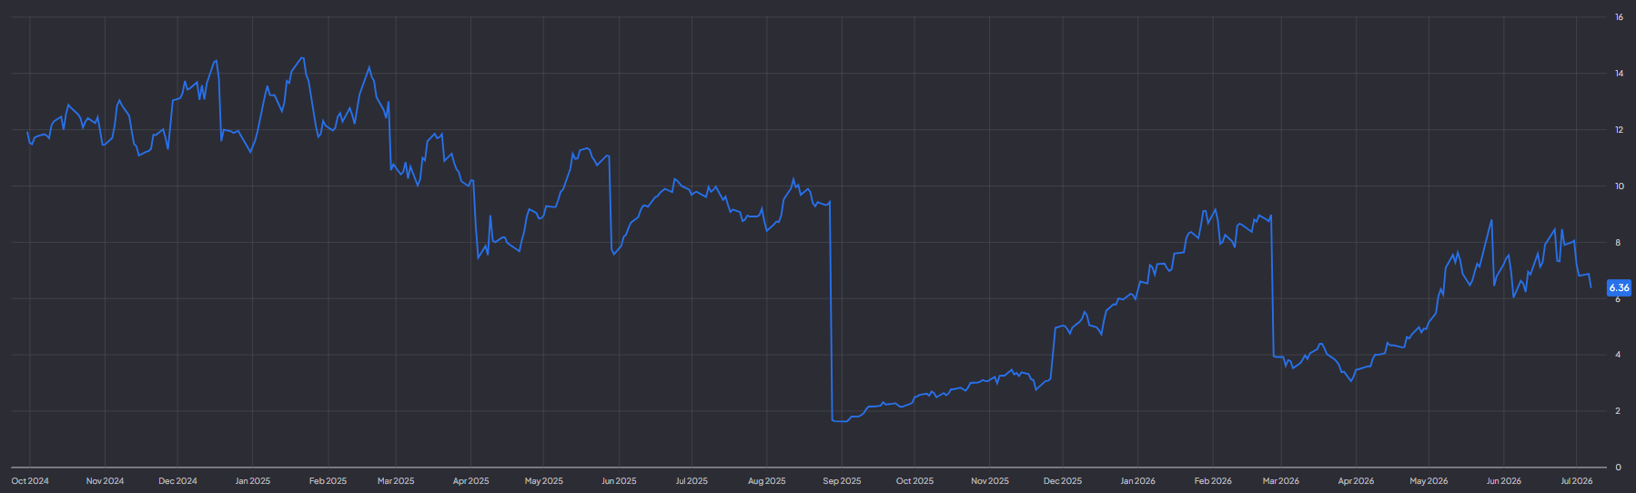Click the 4 value on price axis

click(x=1618, y=355)
